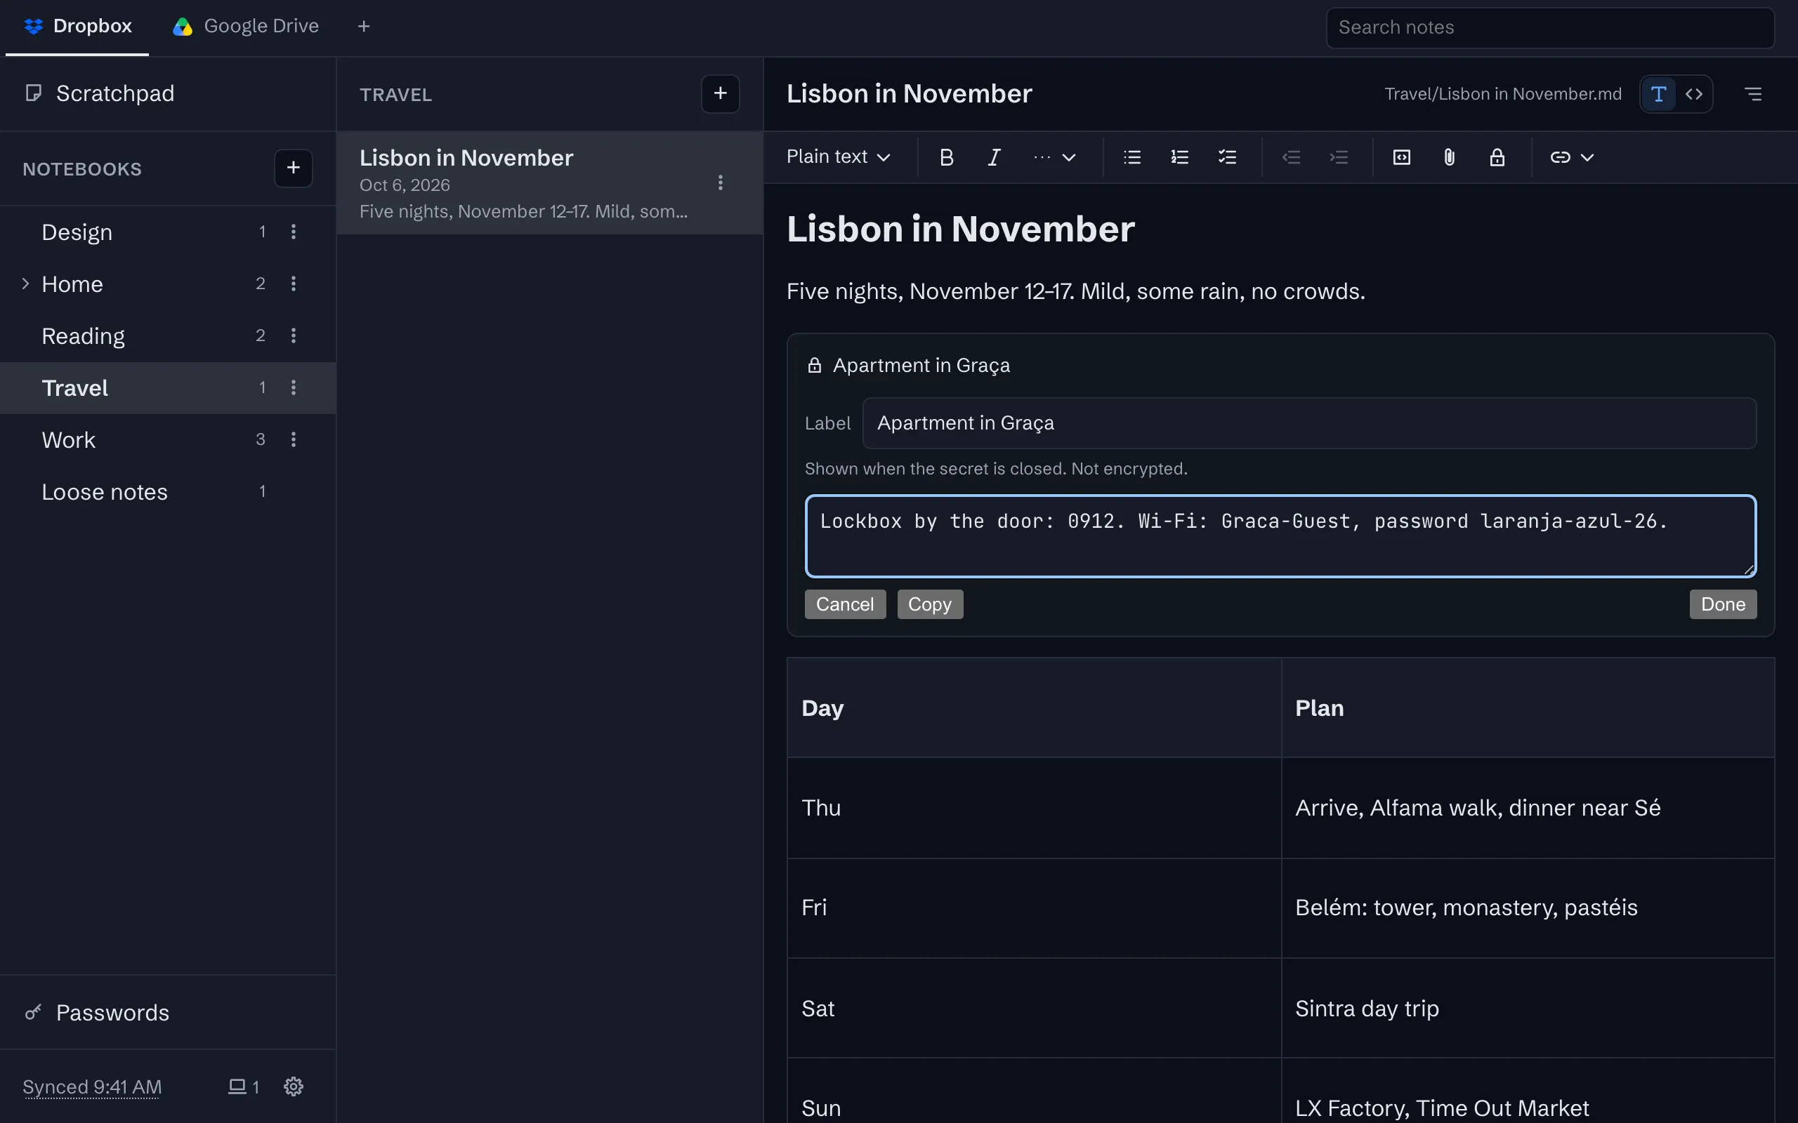Cancel editing the secret
This screenshot has height=1123, width=1798.
845,604
